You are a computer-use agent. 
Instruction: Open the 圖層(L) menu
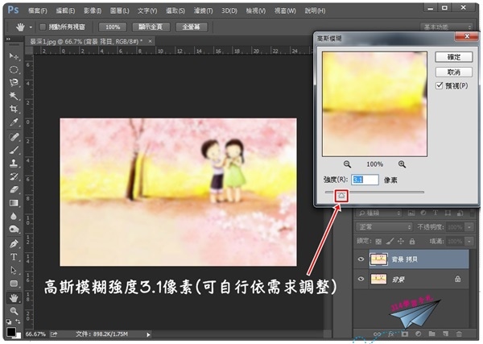point(120,10)
